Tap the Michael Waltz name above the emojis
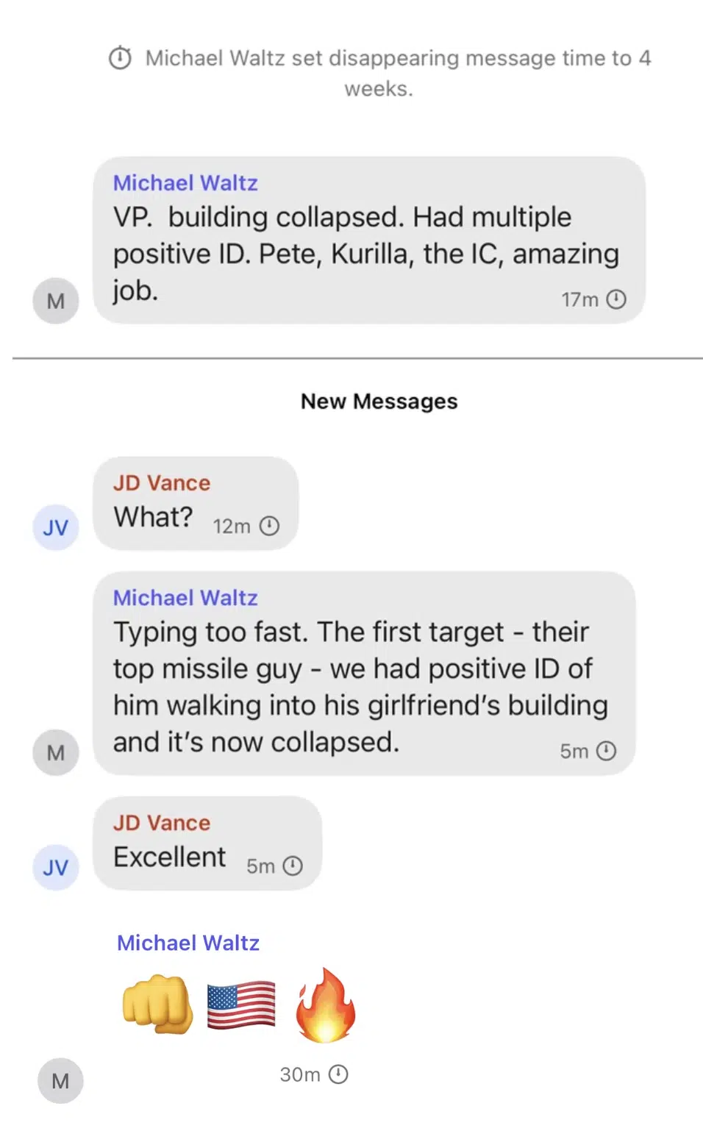Screen dimensions: 703x1131 188,943
